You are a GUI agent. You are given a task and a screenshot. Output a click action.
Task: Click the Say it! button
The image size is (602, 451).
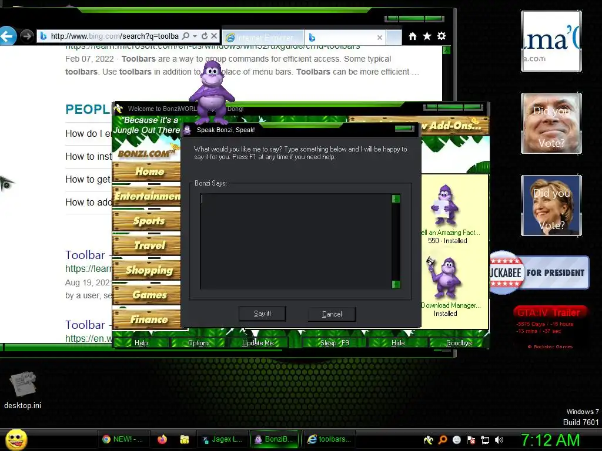click(x=262, y=314)
